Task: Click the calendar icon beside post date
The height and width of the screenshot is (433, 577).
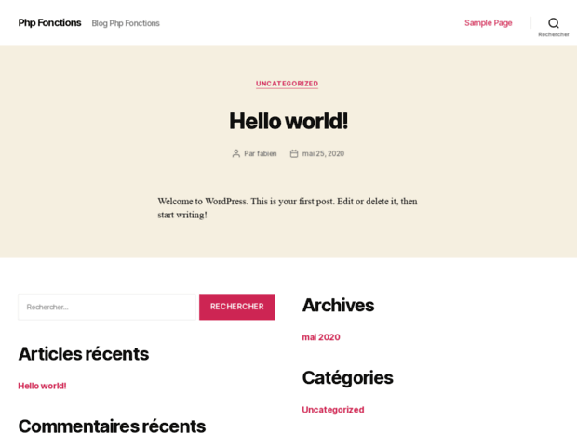Action: pyautogui.click(x=294, y=153)
